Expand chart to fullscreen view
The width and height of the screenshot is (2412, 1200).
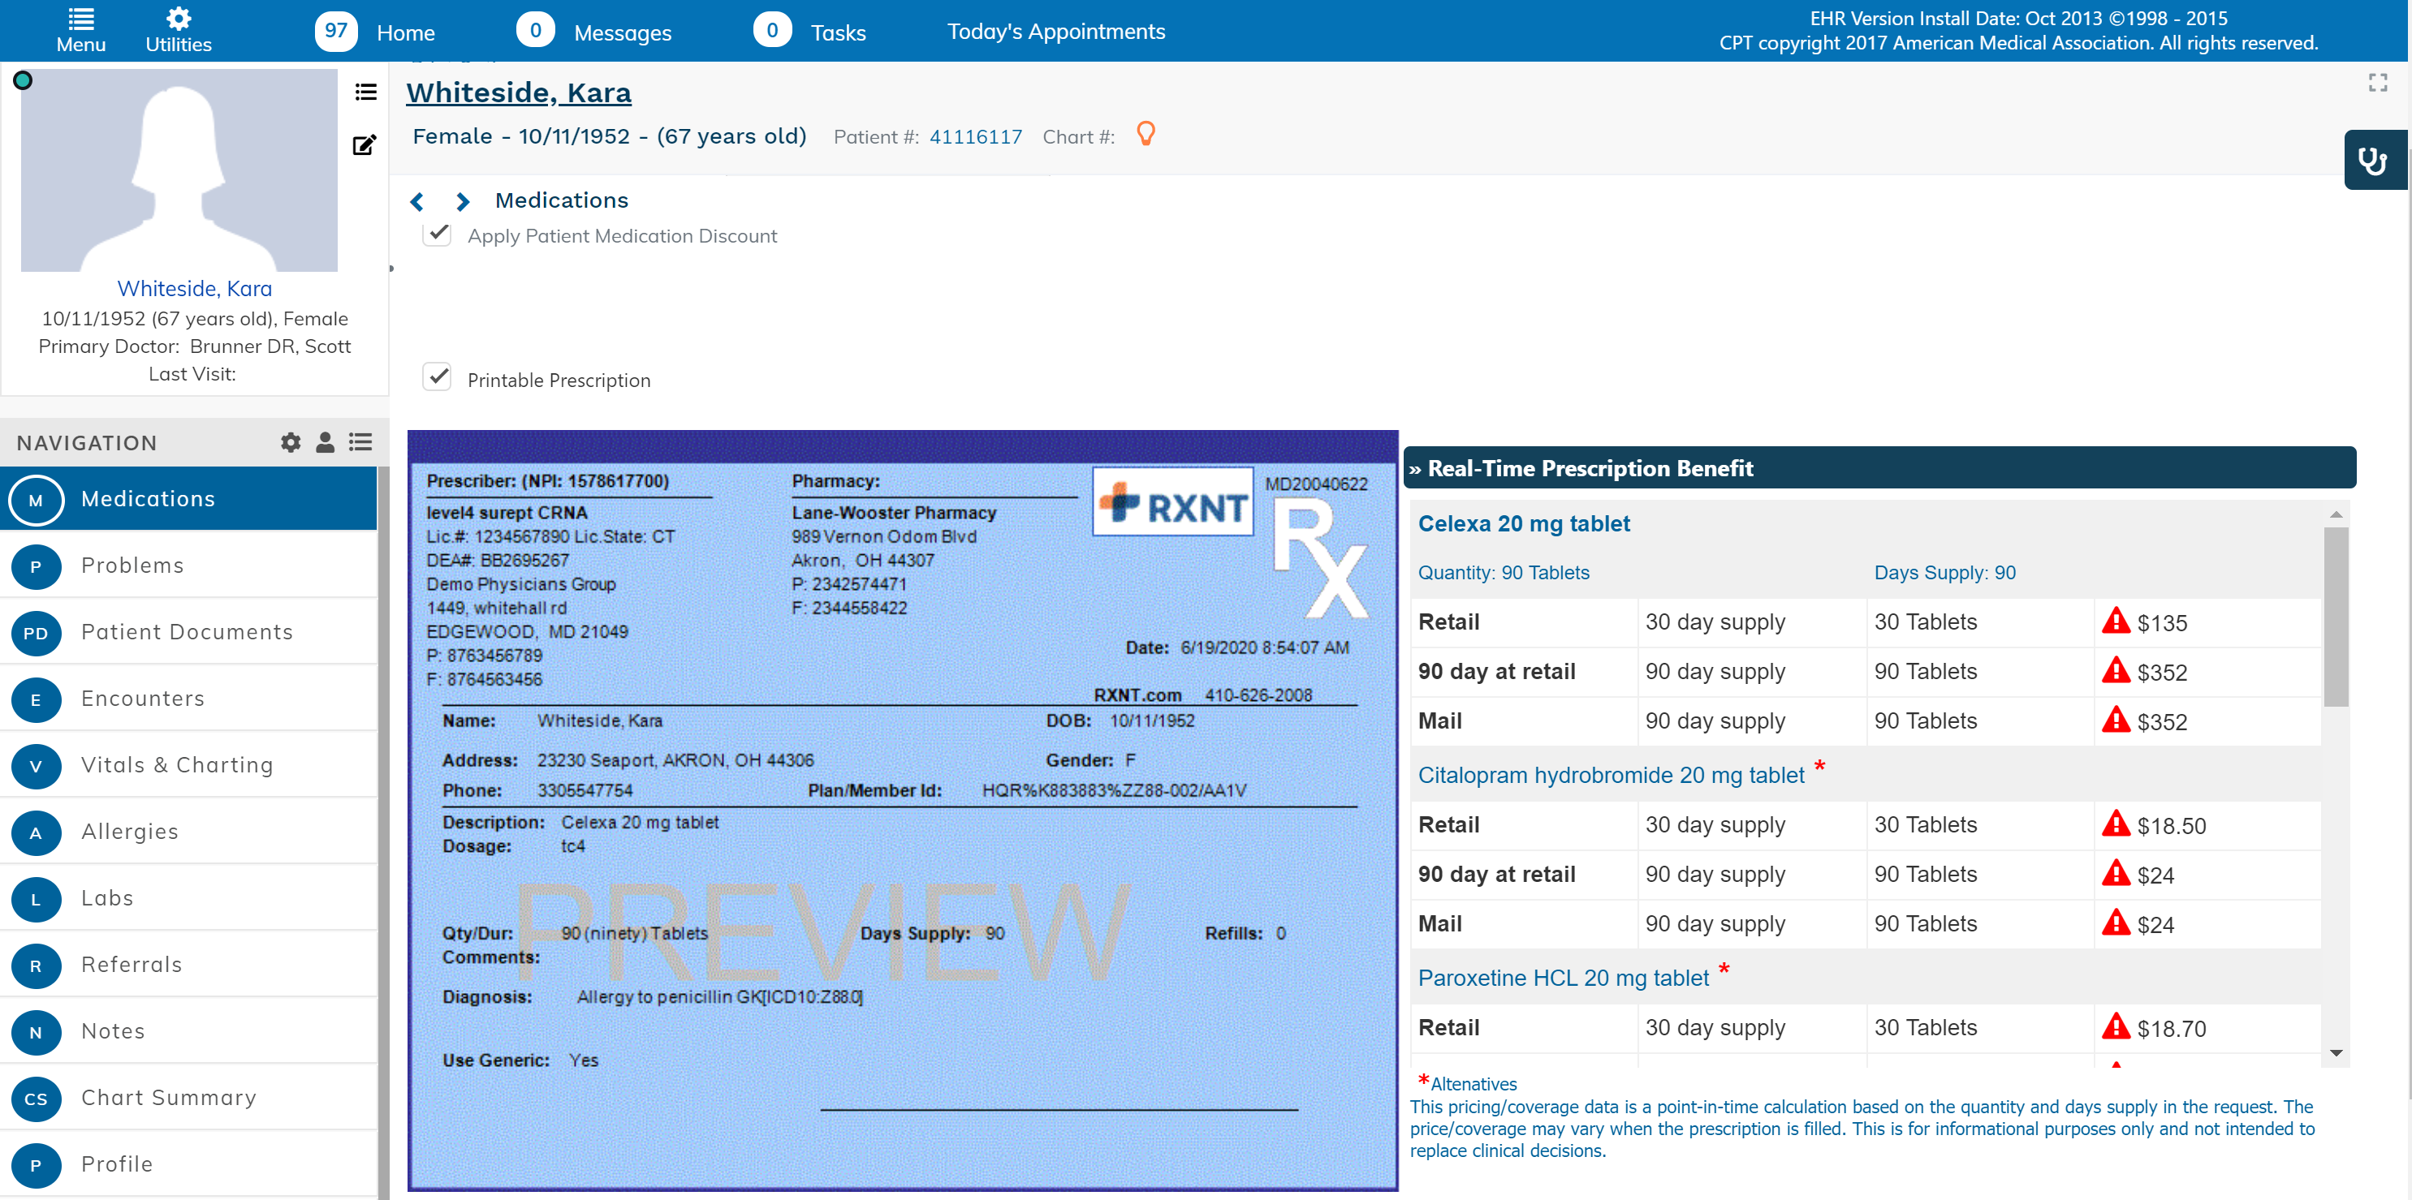coord(2376,83)
